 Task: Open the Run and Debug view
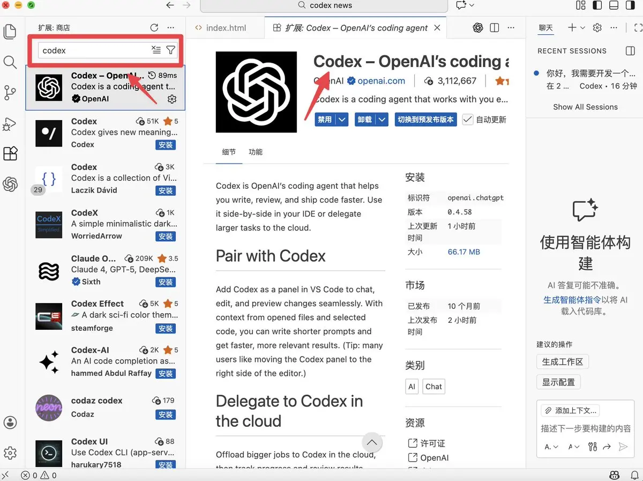[10, 124]
